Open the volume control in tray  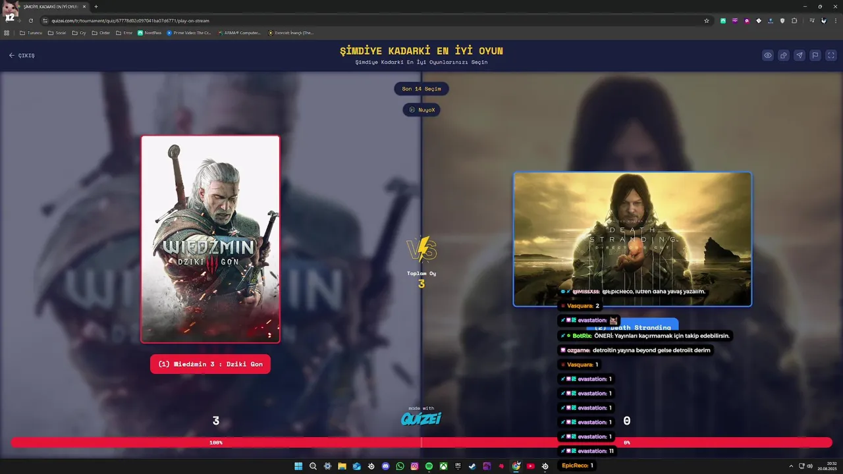point(809,466)
